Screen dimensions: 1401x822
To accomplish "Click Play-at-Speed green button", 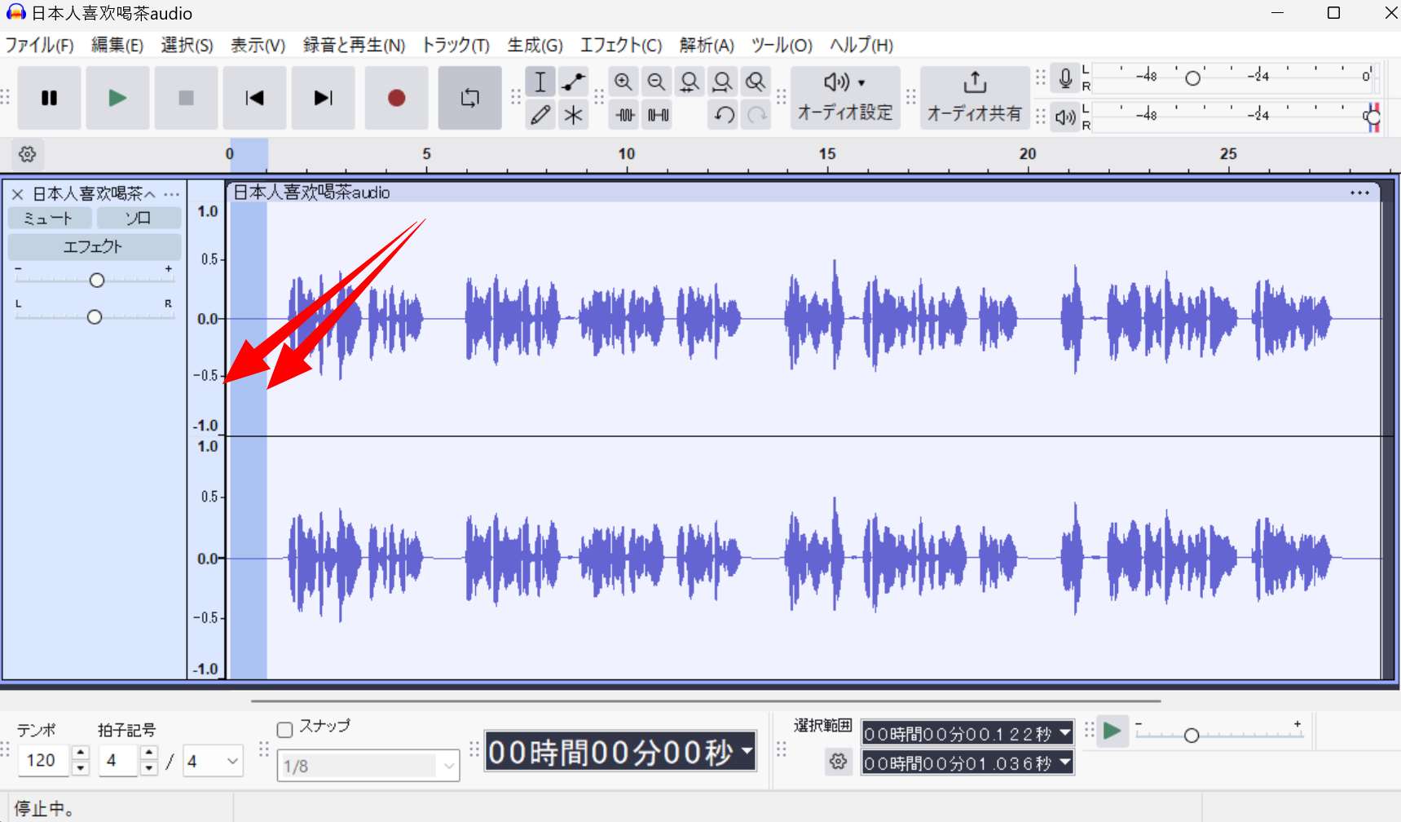I will [x=1112, y=731].
